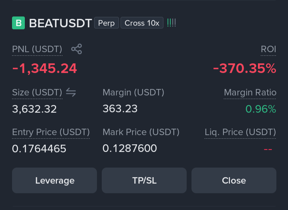
Task: Share PNL using the share icon
Action: [x=77, y=49]
